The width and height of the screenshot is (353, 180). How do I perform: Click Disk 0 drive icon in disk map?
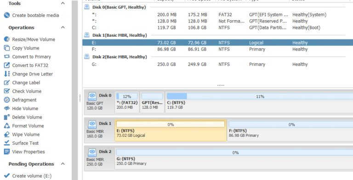tap(92, 96)
